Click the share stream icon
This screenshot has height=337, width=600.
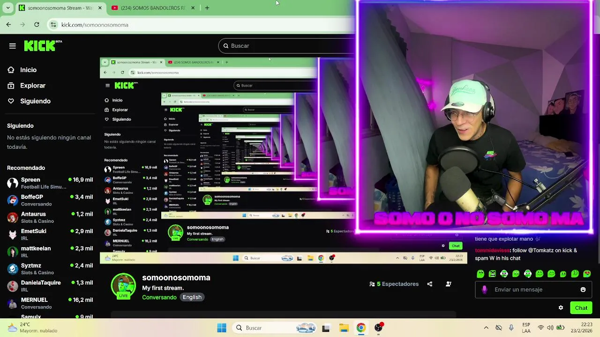tap(430, 284)
